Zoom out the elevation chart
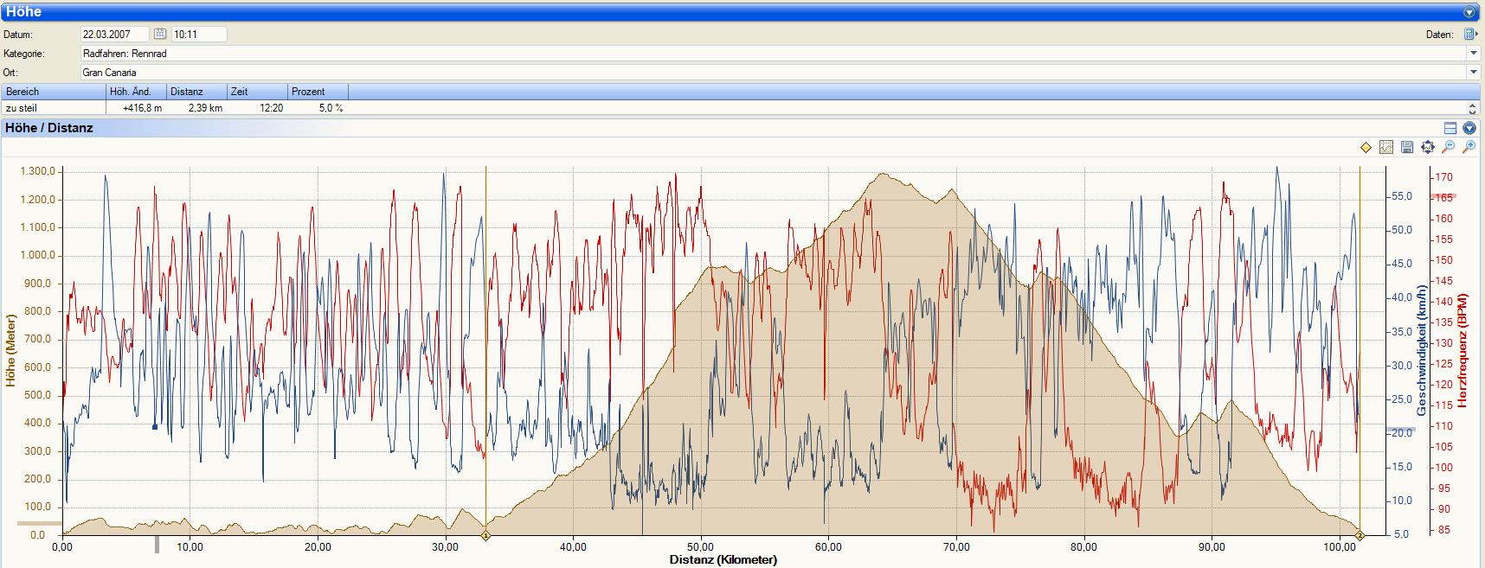Viewport: 1485px width, 568px height. click(x=1448, y=148)
